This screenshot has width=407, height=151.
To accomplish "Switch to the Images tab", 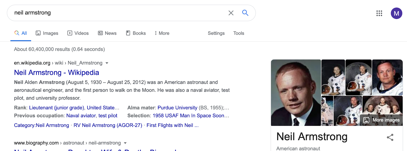I will [x=47, y=33].
